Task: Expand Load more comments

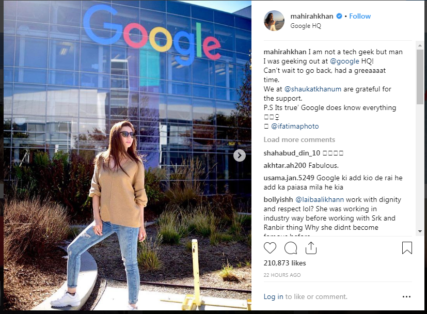Action: click(x=299, y=140)
